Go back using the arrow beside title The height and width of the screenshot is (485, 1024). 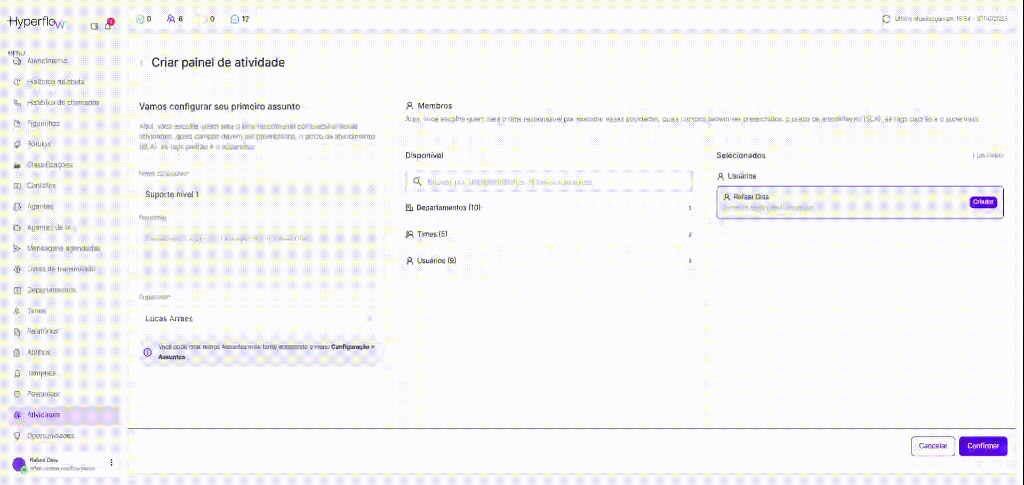[141, 63]
